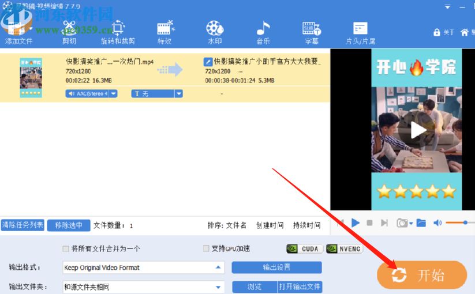Sort by file name (文件名)
The height and width of the screenshot is (294, 475).
[236, 225]
